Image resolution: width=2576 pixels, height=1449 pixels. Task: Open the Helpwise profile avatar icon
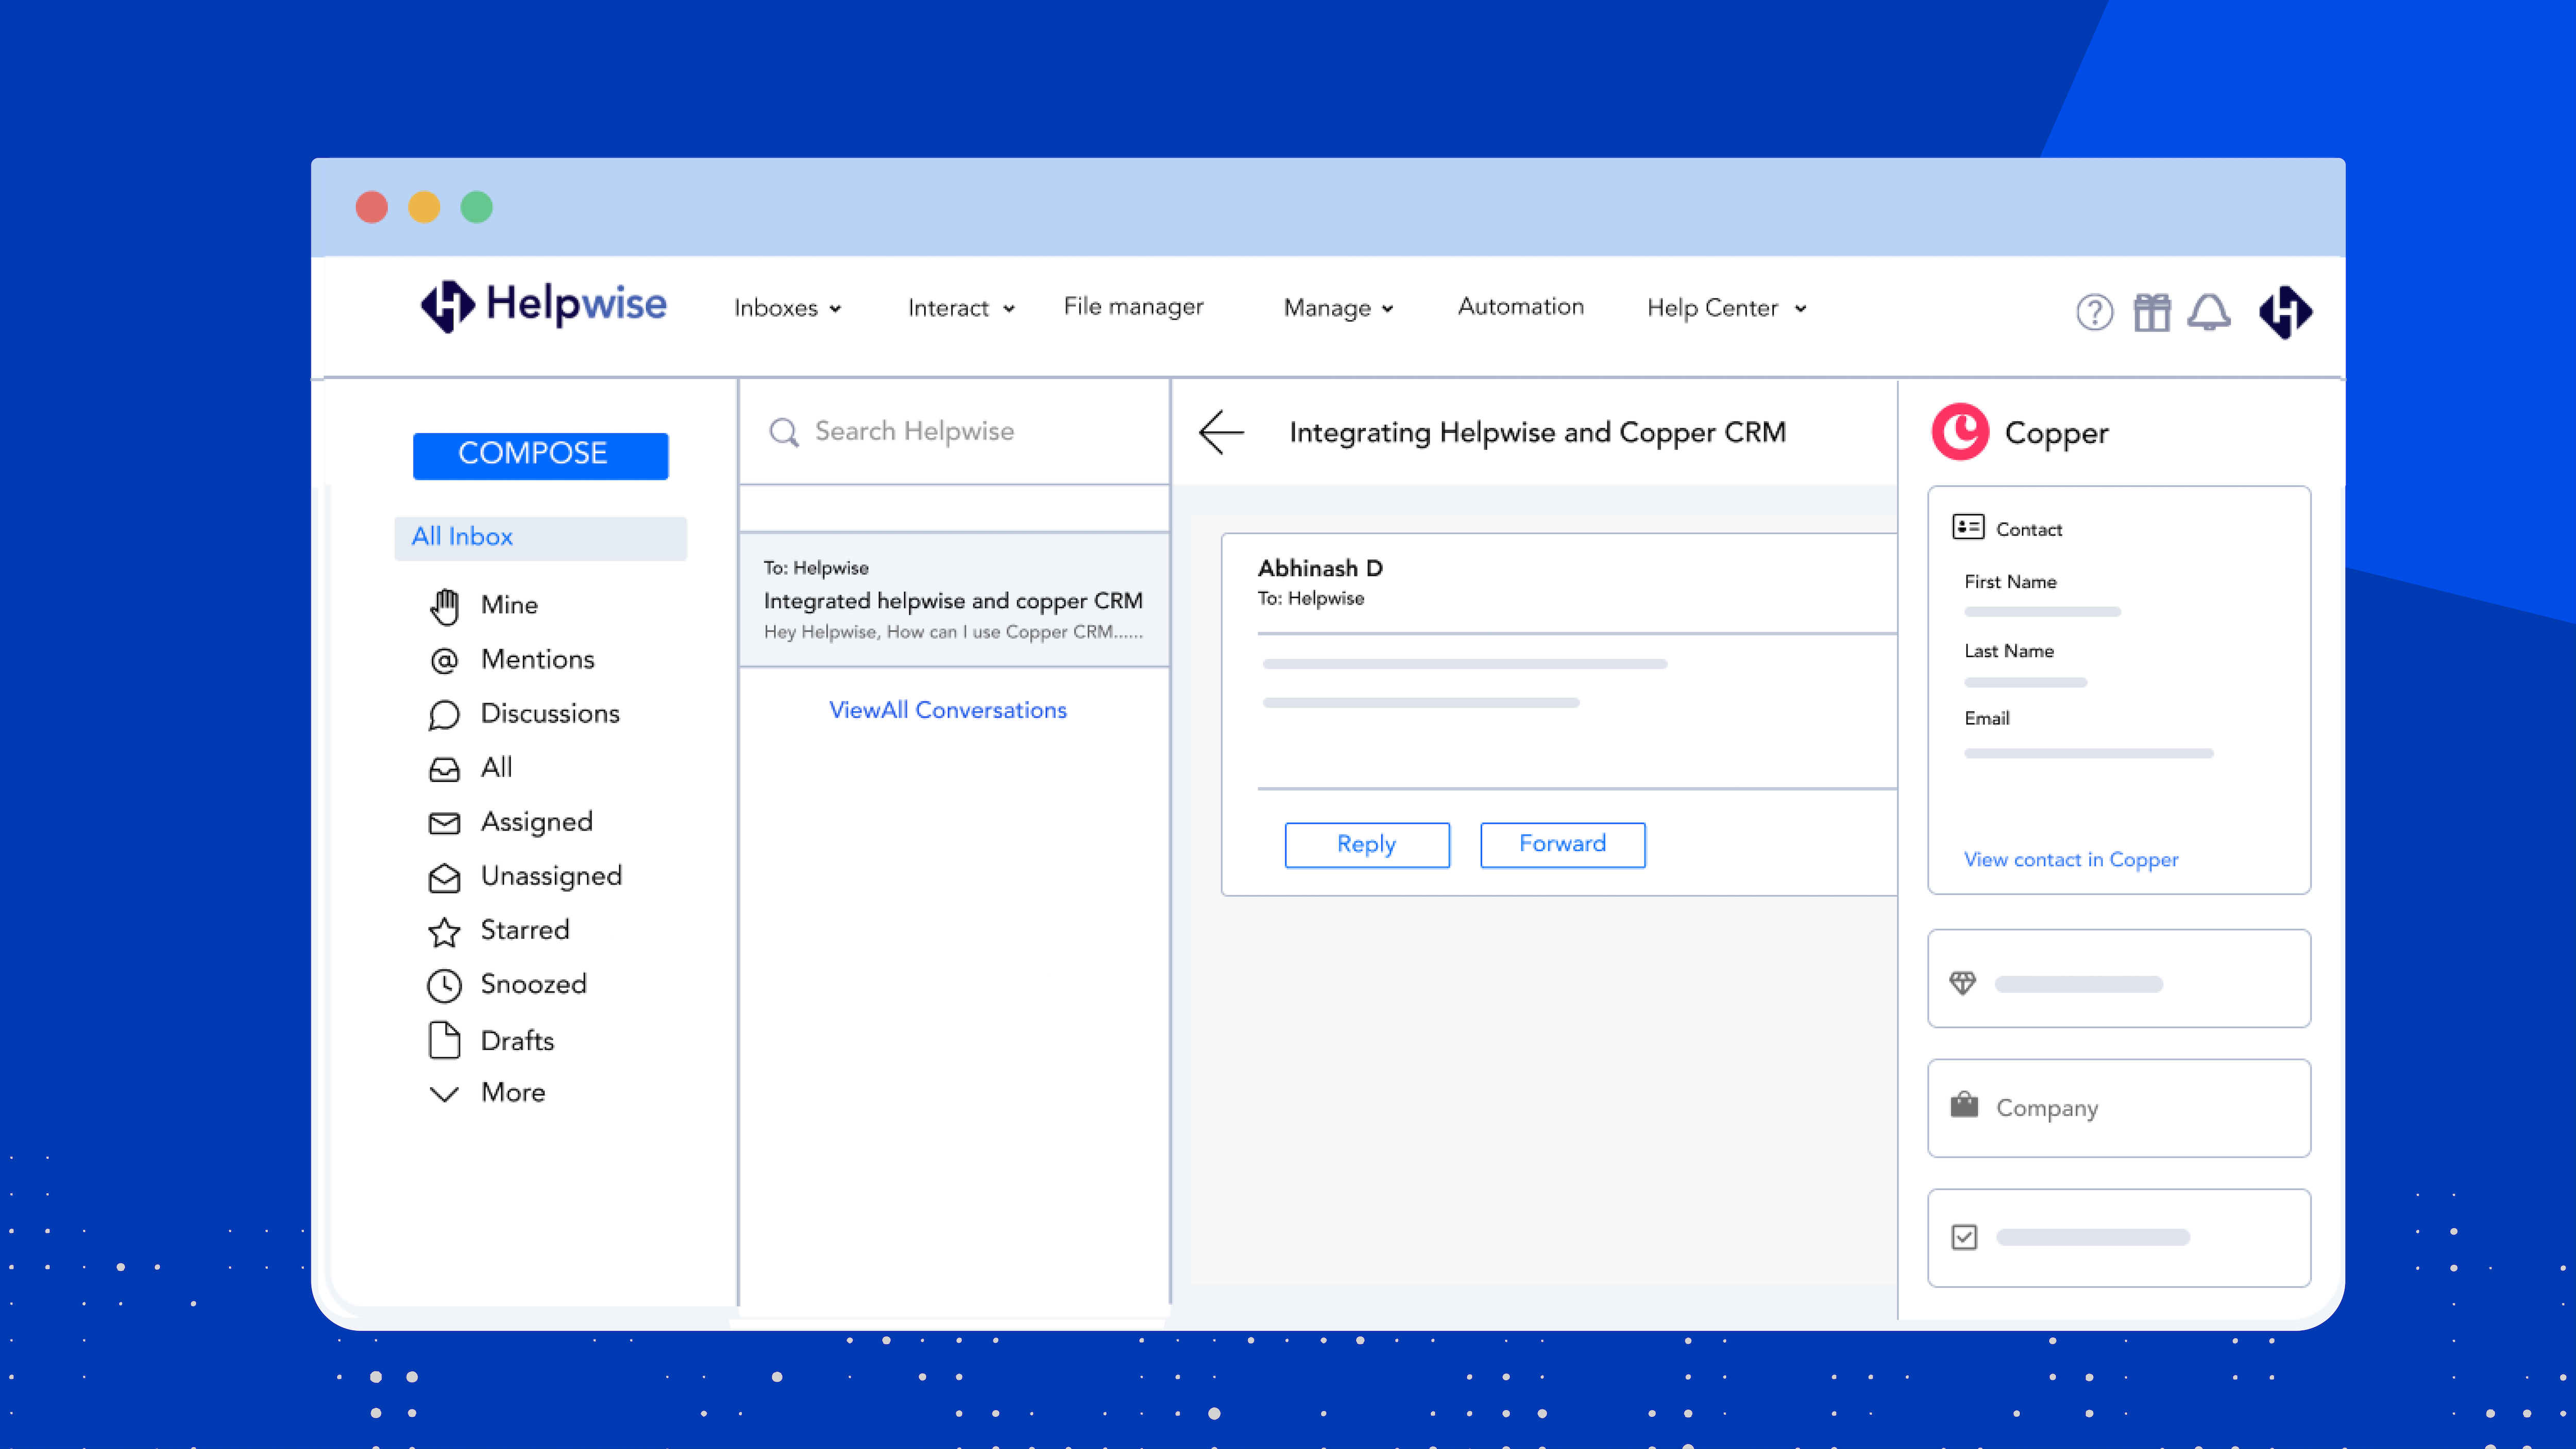click(x=2286, y=312)
